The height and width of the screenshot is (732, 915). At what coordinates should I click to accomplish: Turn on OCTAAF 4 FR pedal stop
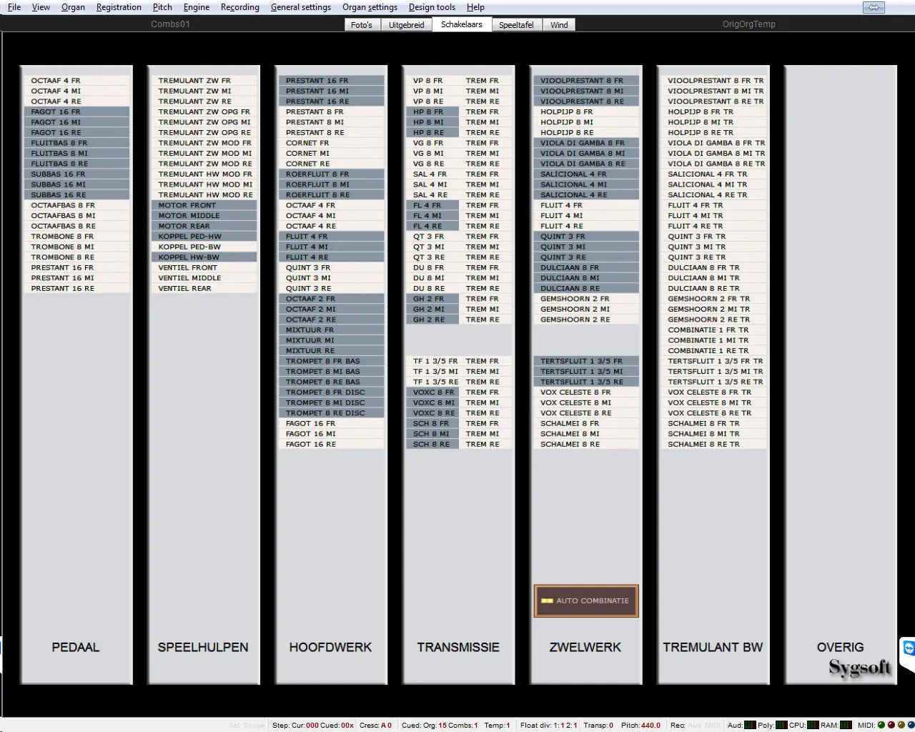pyautogui.click(x=76, y=81)
